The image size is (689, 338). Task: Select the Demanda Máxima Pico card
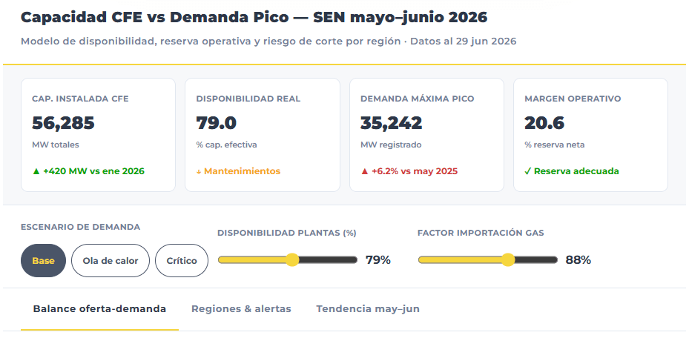click(x=426, y=135)
